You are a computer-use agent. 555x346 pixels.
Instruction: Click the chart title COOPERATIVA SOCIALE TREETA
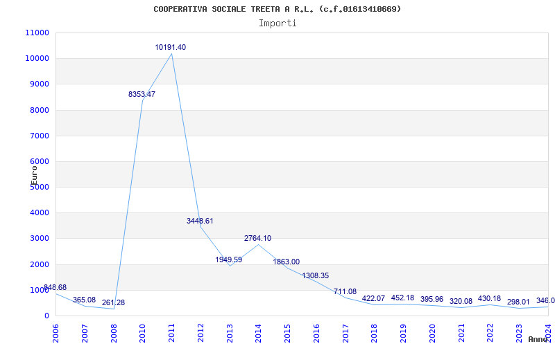[277, 9]
